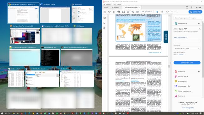The image size is (204, 115).
Task: Select the Documento1 - Word window thumbnail
Action: pos(55,13)
